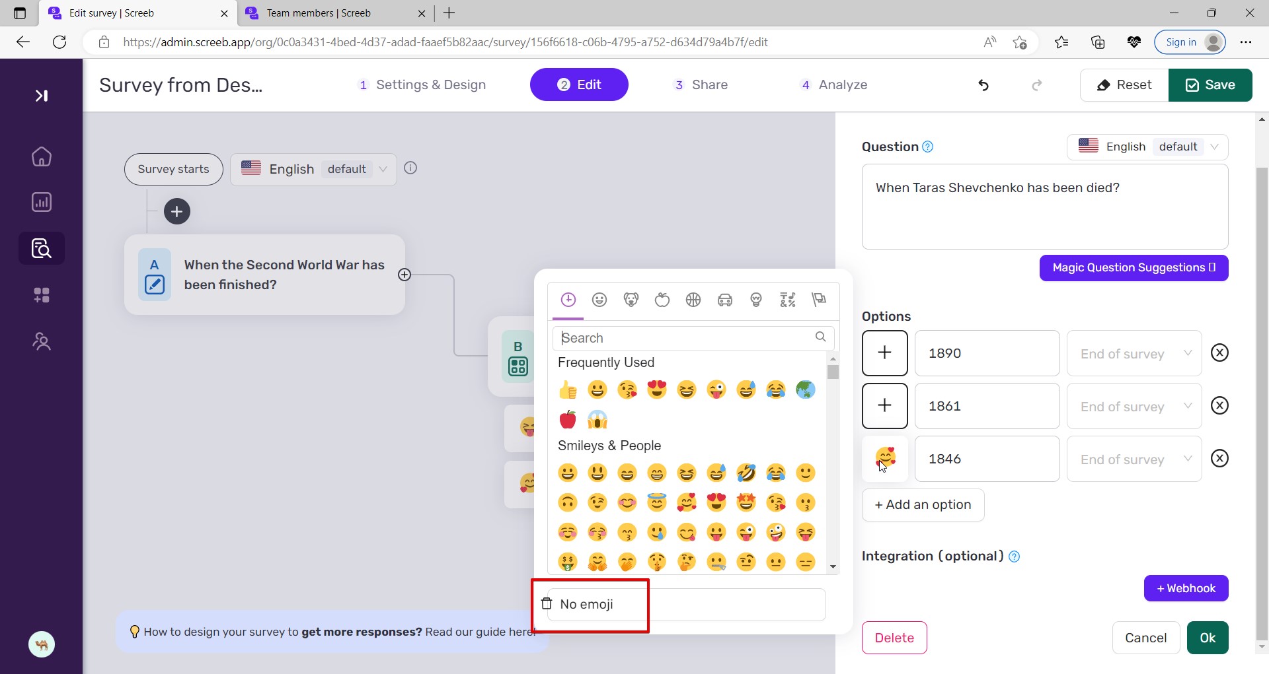
Task: Click the undo arrow icon
Action: click(983, 85)
